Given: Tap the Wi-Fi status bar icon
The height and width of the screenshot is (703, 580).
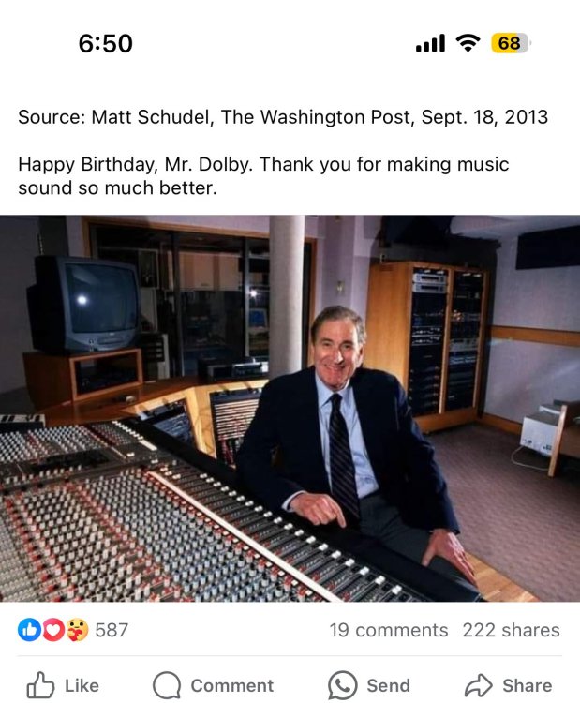Looking at the screenshot, I should [467, 43].
